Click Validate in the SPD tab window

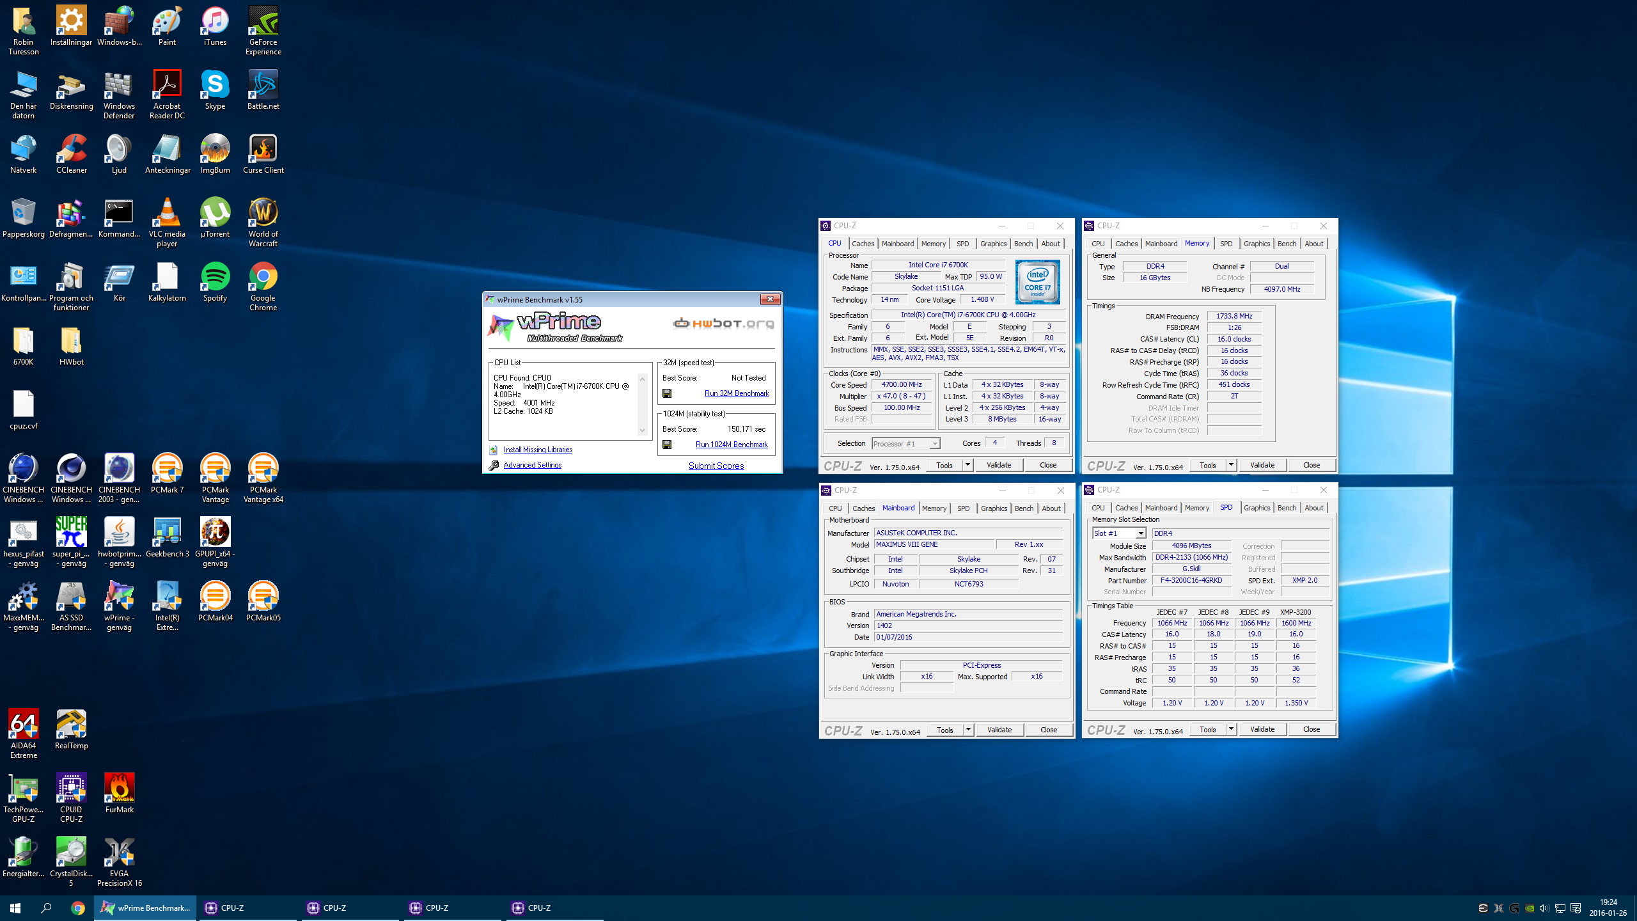(1262, 729)
